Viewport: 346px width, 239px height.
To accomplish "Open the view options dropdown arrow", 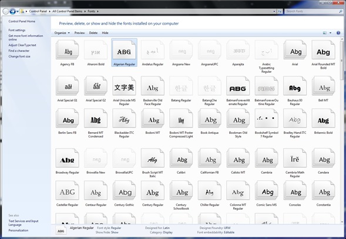I will 330,33.
